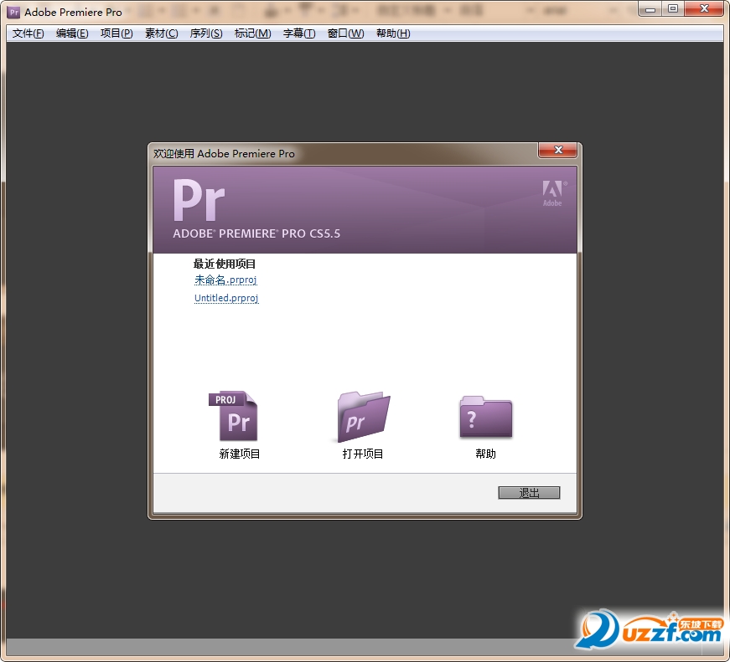This screenshot has width=730, height=662.
Task: Click the Open Project (打开项目) folder icon
Action: [363, 417]
